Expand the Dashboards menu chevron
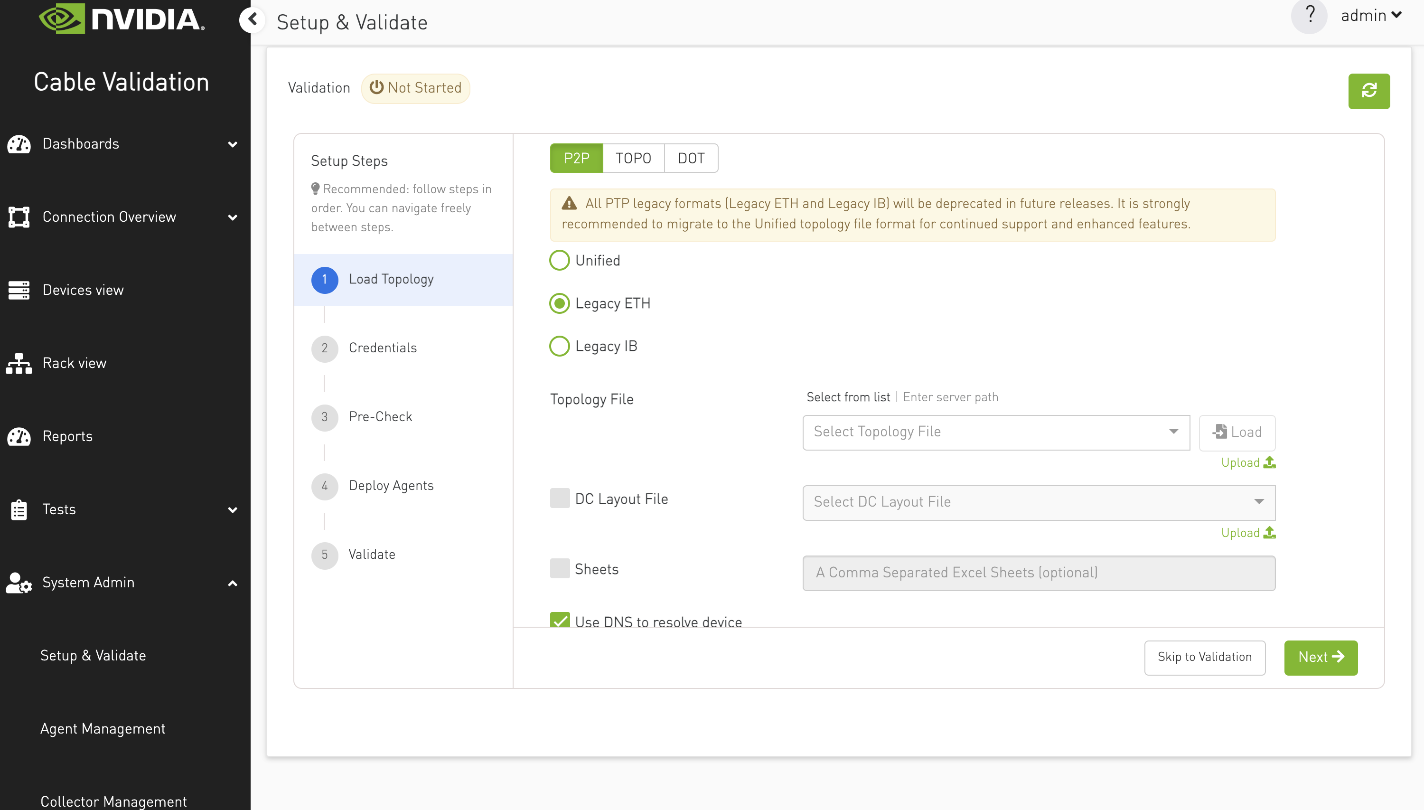1424x810 pixels. pyautogui.click(x=233, y=145)
